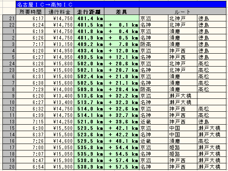The width and height of the screenshot is (228, 171).
Task: Select the + 7.8 km difference cell
Action: click(122, 44)
